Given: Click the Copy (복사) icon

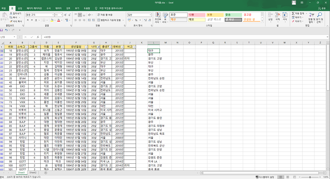Looking at the screenshot, I should (x=11, y=17).
